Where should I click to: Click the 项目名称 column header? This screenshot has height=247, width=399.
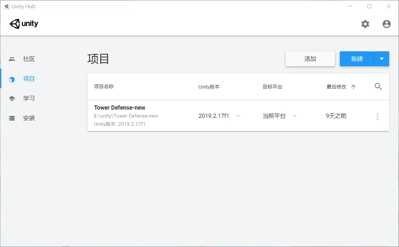pos(104,87)
